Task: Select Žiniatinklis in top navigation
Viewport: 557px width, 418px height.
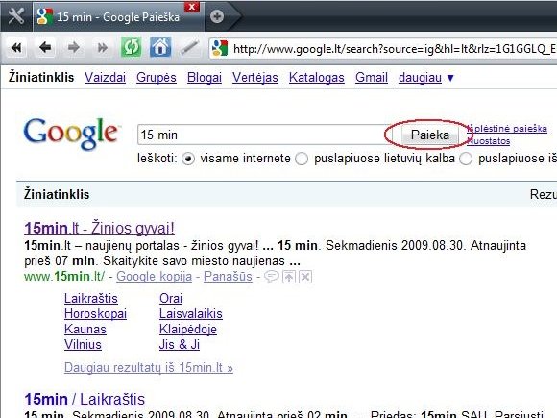Action: click(41, 77)
